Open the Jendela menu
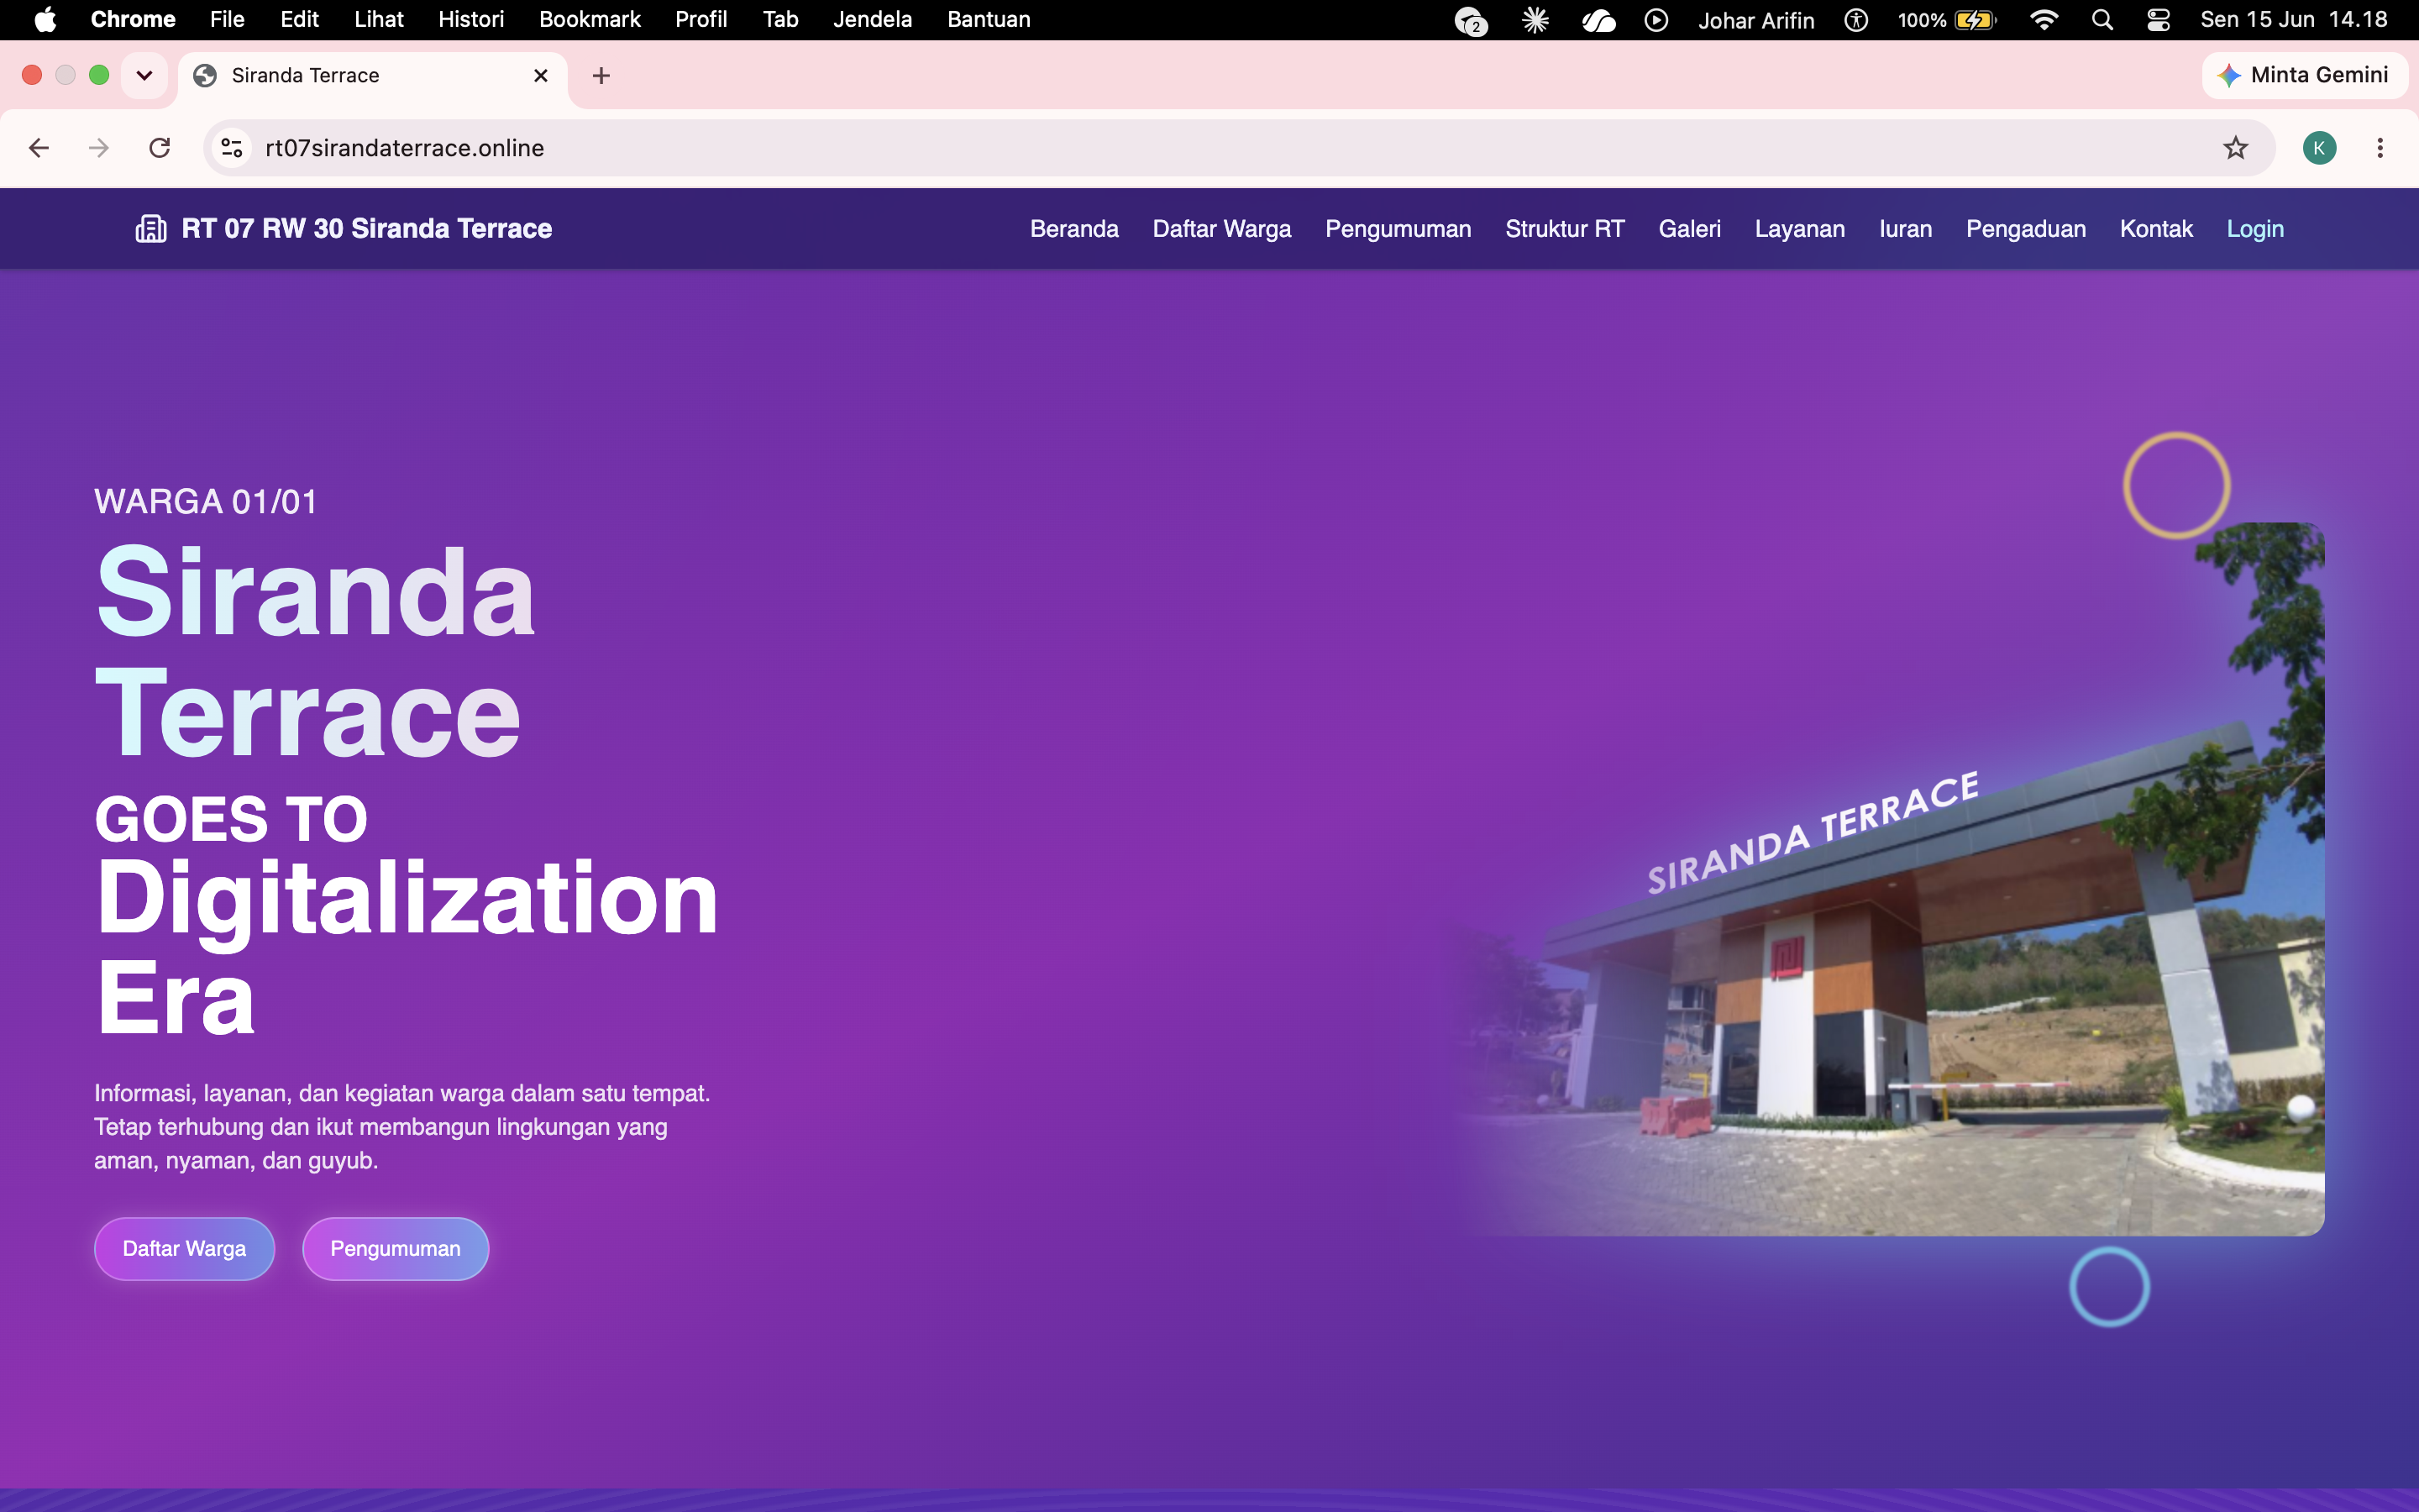The image size is (2419, 1512). point(873,20)
